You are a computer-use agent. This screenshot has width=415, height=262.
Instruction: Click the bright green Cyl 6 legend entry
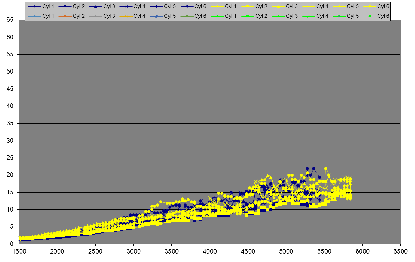pyautogui.click(x=383, y=16)
